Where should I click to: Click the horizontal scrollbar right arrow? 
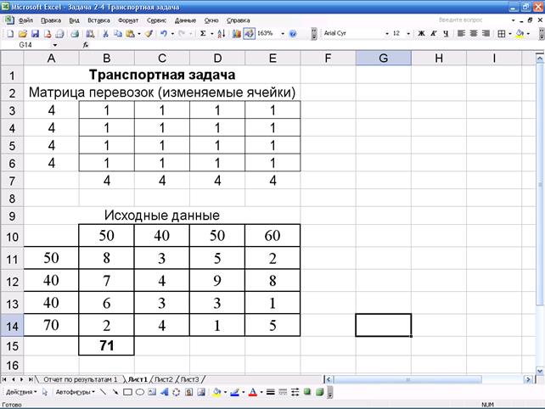(528, 379)
